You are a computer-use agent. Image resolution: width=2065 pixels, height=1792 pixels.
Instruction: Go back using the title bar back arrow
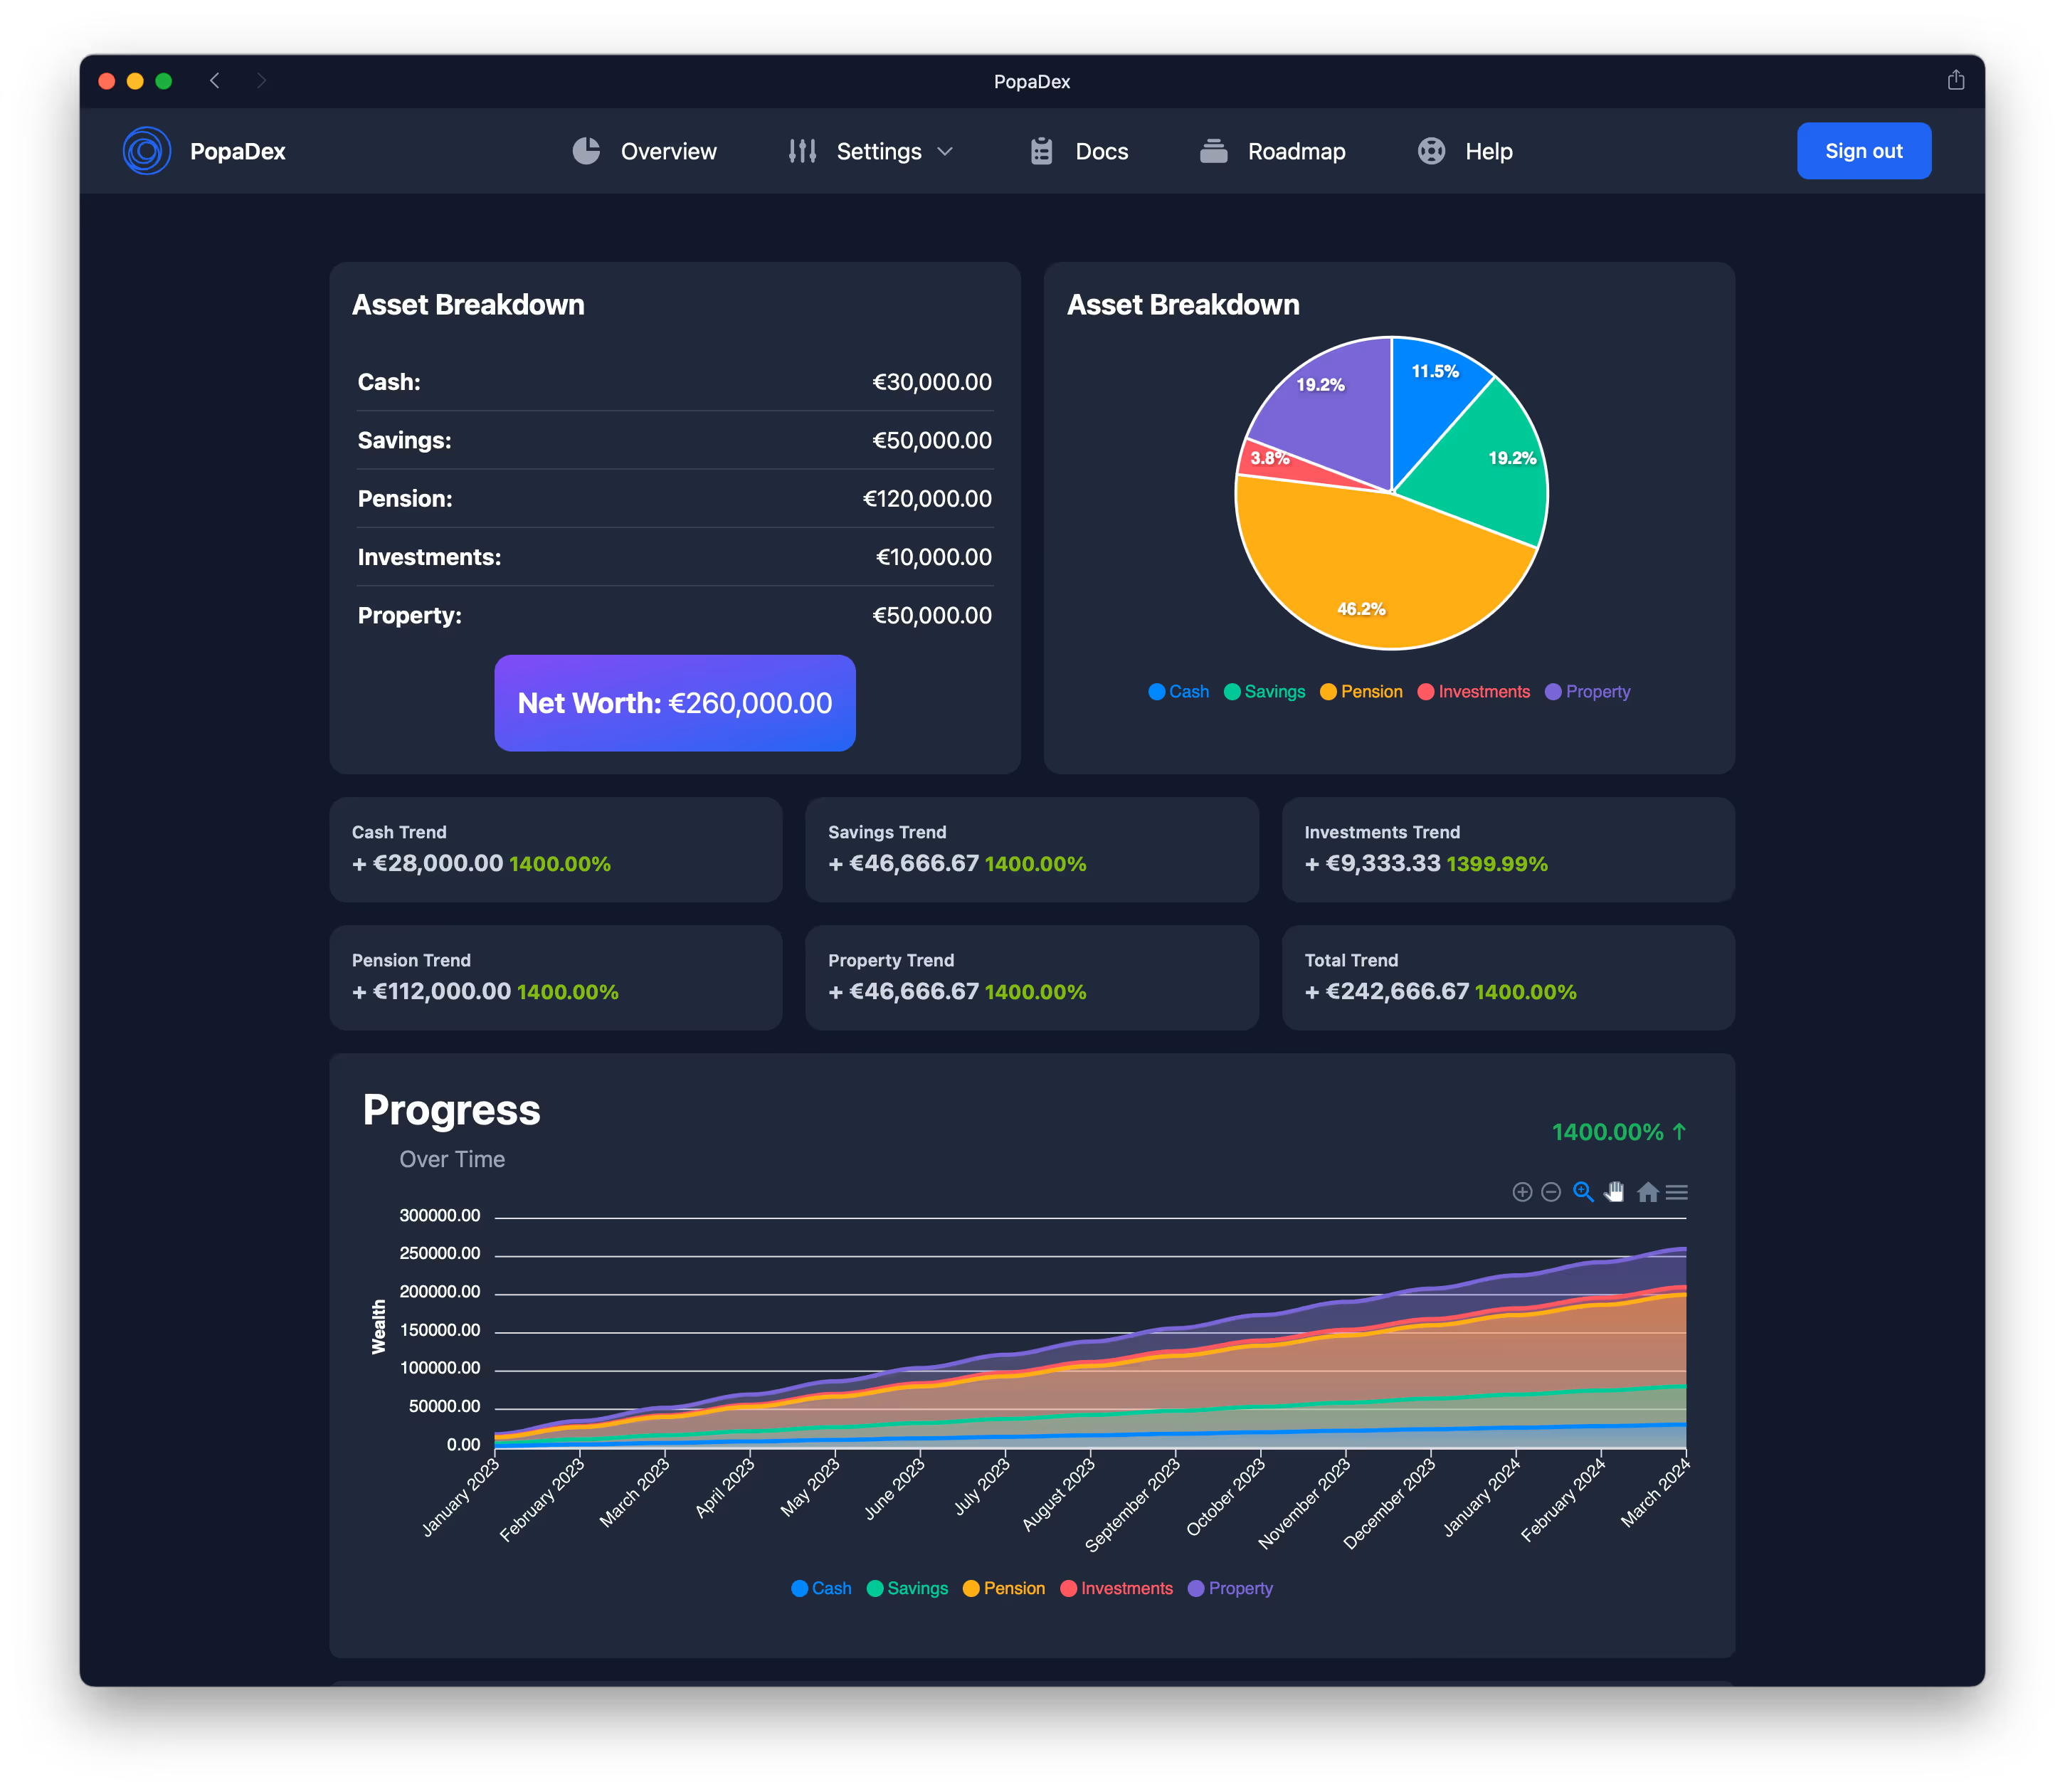(x=214, y=80)
